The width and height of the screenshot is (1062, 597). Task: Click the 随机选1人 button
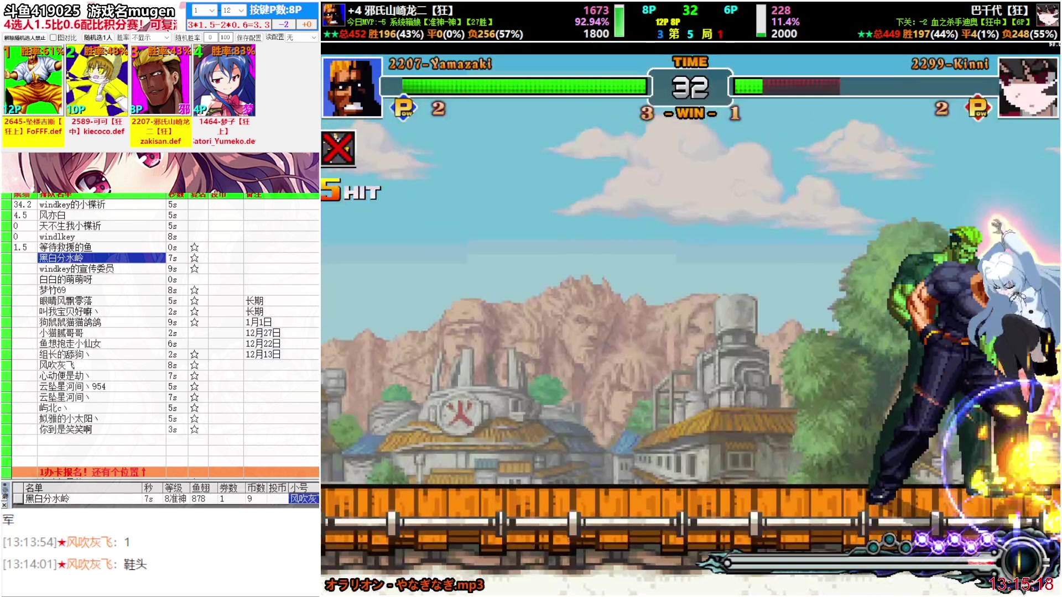(x=98, y=38)
